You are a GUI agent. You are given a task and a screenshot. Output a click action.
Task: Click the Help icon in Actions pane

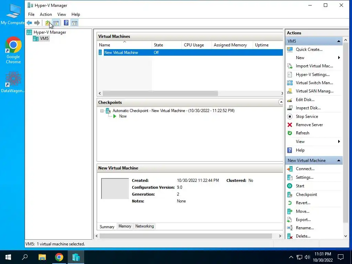pos(290,150)
